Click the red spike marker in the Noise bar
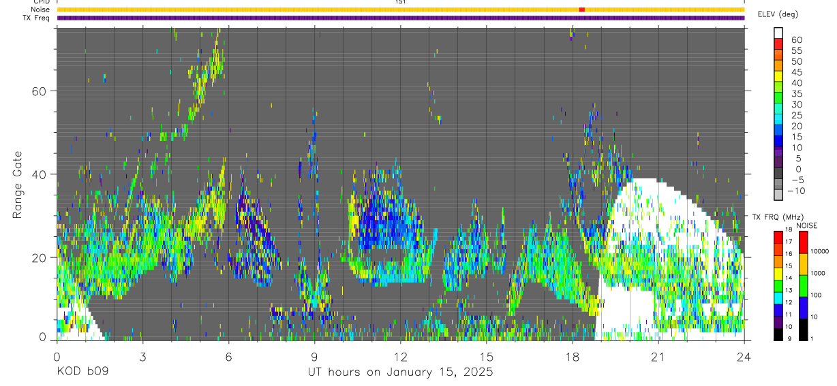Screen dimensions: 837x386 [x=581, y=10]
